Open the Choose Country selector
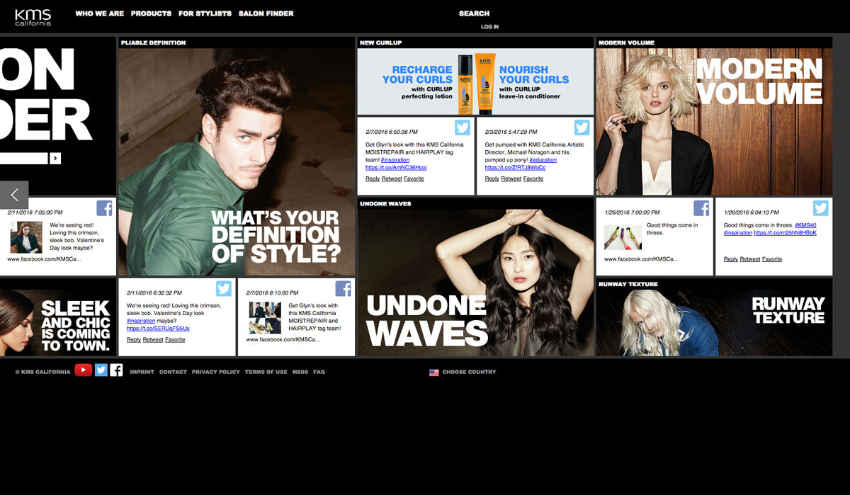This screenshot has width=850, height=495. 469,372
